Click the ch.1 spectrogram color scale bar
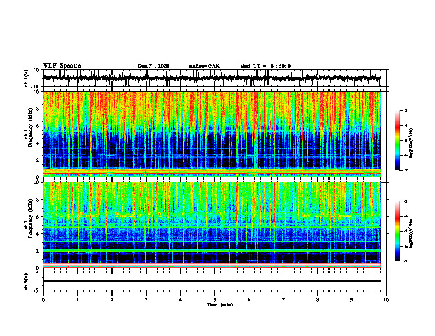 click(397, 141)
